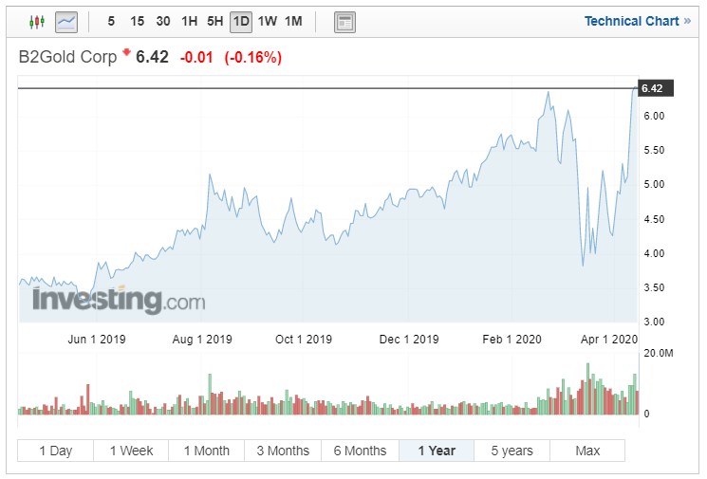Switch to the 6 Months range
The height and width of the screenshot is (479, 707).
[360, 451]
